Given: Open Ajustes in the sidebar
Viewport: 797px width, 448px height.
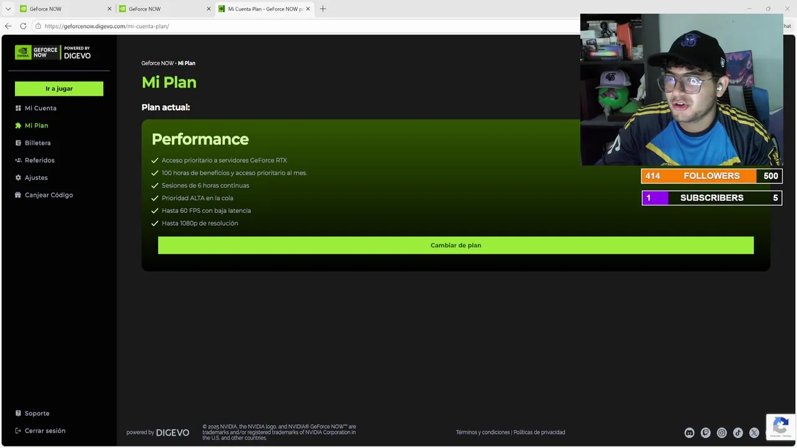Looking at the screenshot, I should [x=36, y=178].
